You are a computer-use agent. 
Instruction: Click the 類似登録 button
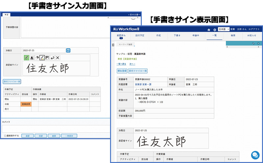pyautogui.click(x=122, y=71)
